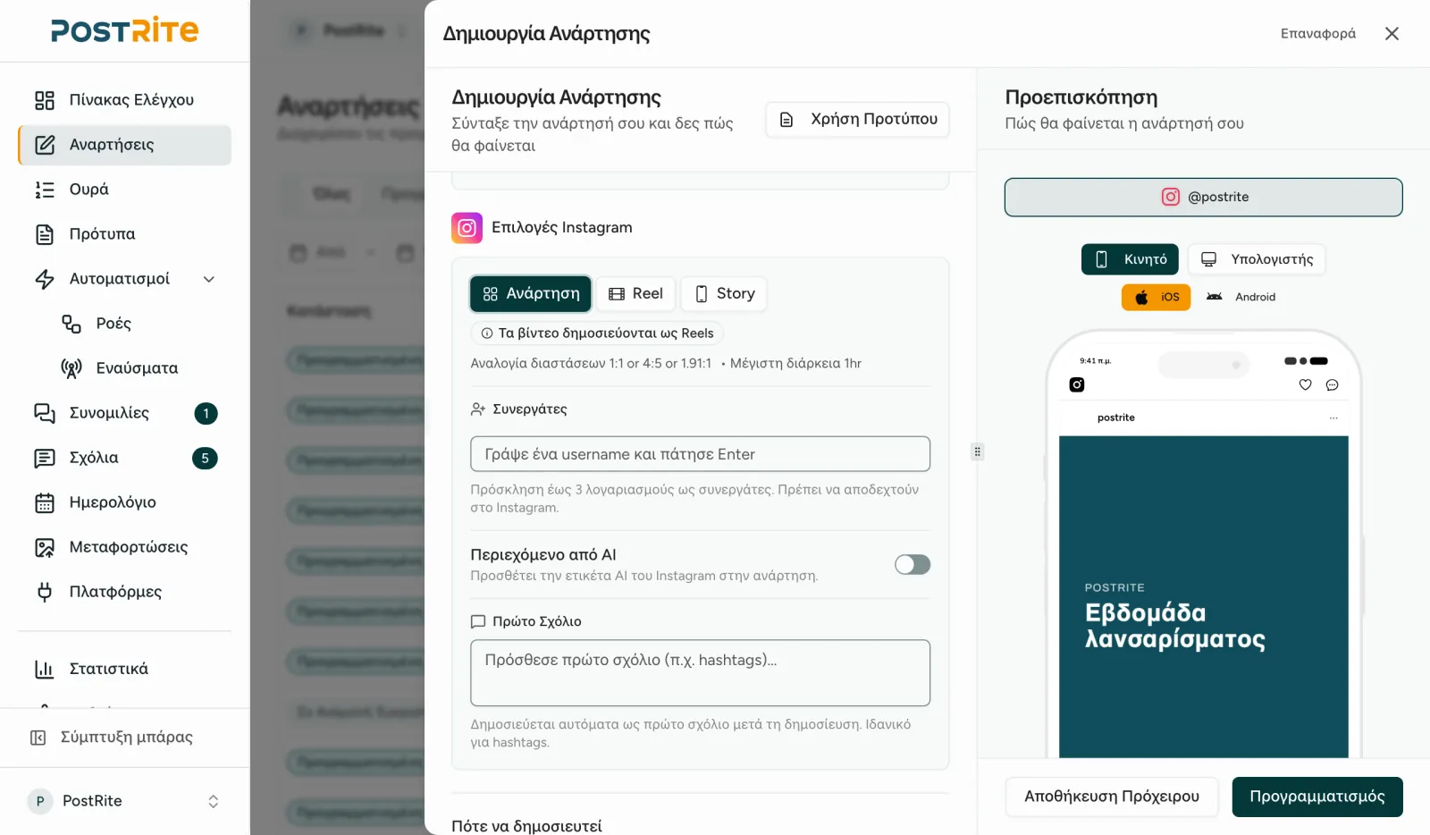
Task: Open Ροές under Αυτοματισμοί
Action: [138, 324]
